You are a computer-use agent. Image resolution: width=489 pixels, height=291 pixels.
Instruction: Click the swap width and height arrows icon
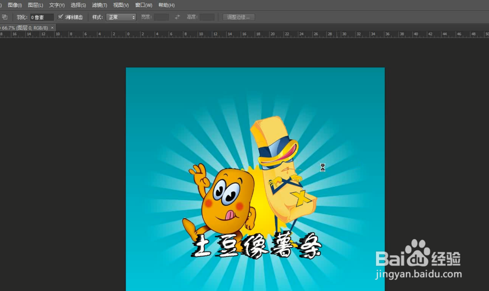point(177,17)
